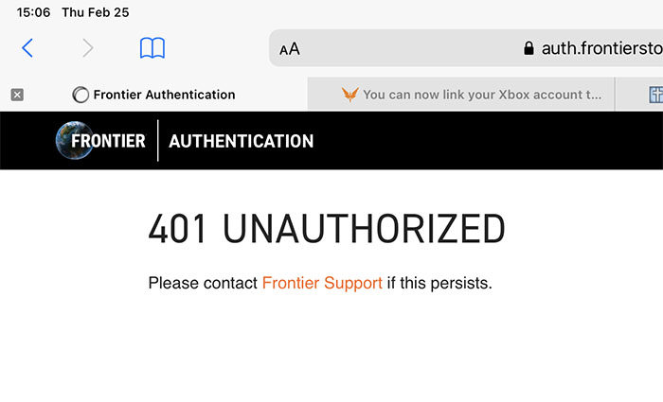Click the AUTHENTICATION header text

point(241,141)
